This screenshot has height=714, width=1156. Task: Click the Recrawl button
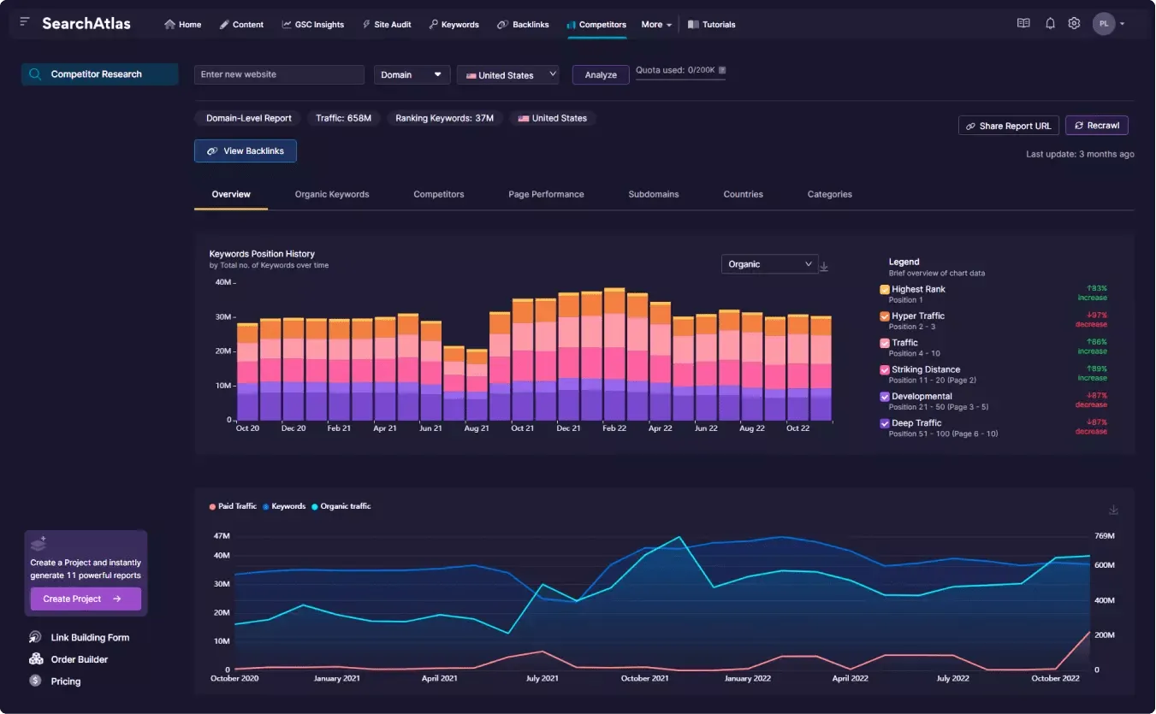pyautogui.click(x=1096, y=126)
